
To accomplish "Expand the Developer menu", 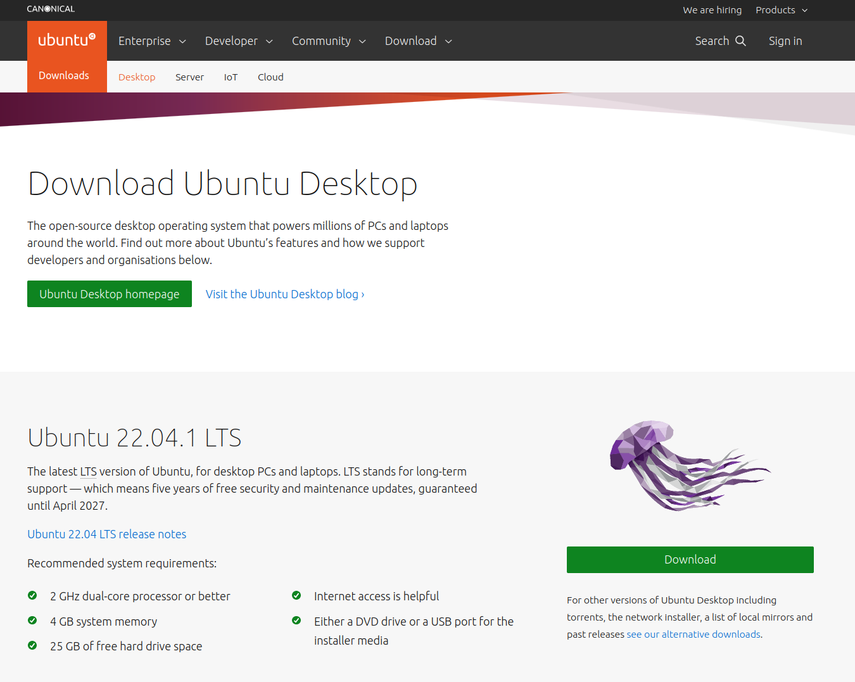I will (x=239, y=41).
